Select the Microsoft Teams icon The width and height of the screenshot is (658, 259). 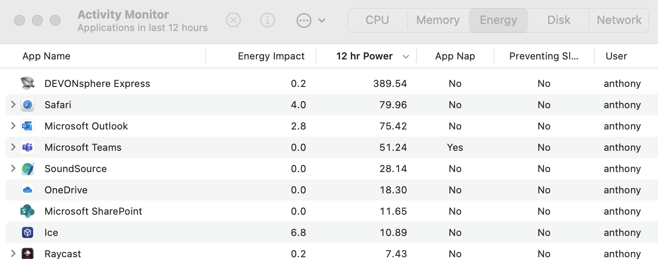click(28, 147)
